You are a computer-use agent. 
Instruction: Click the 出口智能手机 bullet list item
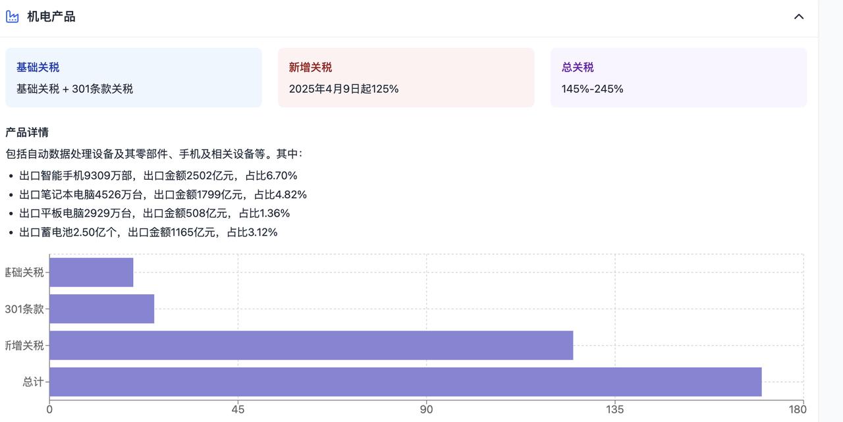coord(153,175)
